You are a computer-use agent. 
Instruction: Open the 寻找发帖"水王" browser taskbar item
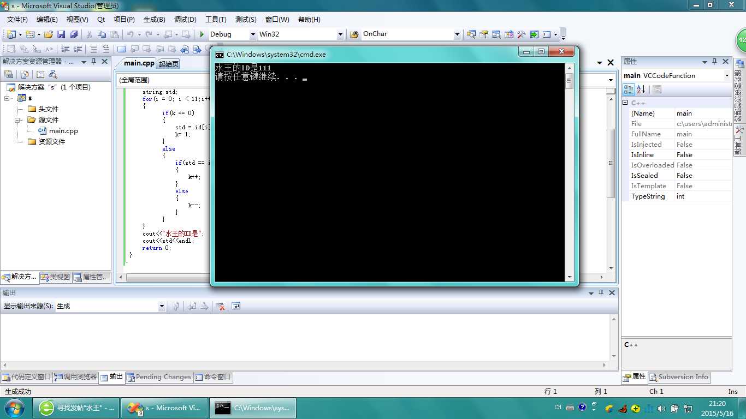coord(76,408)
